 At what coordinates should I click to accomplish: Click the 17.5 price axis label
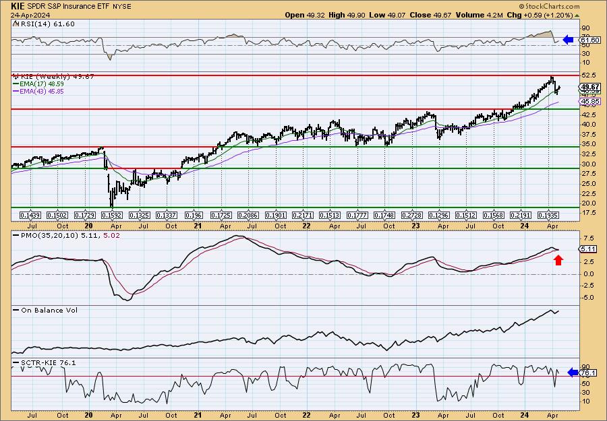click(x=587, y=213)
